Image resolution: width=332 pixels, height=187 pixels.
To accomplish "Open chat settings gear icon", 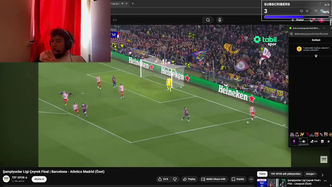I will click(328, 142).
